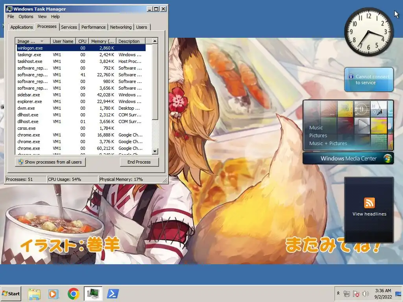Image resolution: width=403 pixels, height=302 pixels.
Task: Select the csrss.exe process row
Action: tap(81, 128)
